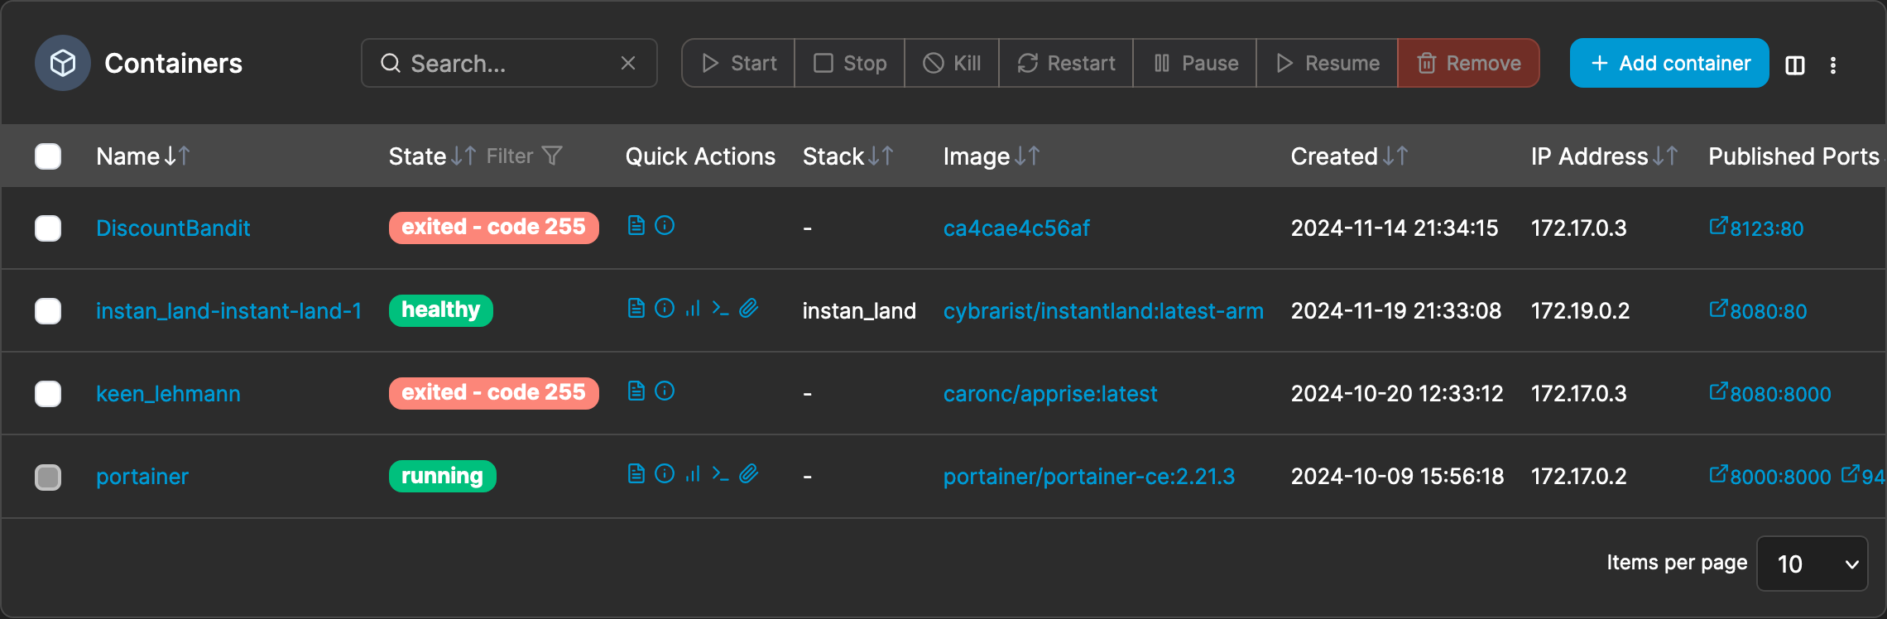Click the Remove button
This screenshot has width=1887, height=619.
pyautogui.click(x=1469, y=63)
